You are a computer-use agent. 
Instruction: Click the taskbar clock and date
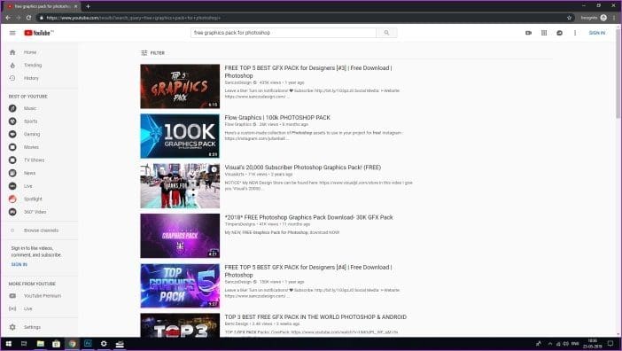coord(593,344)
